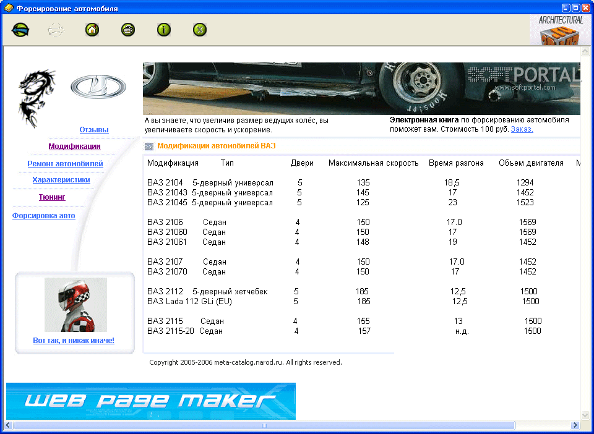This screenshot has height=434, width=594.
Task: Click the black dragon logo
Action: 36,98
